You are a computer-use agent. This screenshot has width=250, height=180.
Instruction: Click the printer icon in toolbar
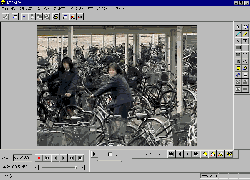click(56, 17)
